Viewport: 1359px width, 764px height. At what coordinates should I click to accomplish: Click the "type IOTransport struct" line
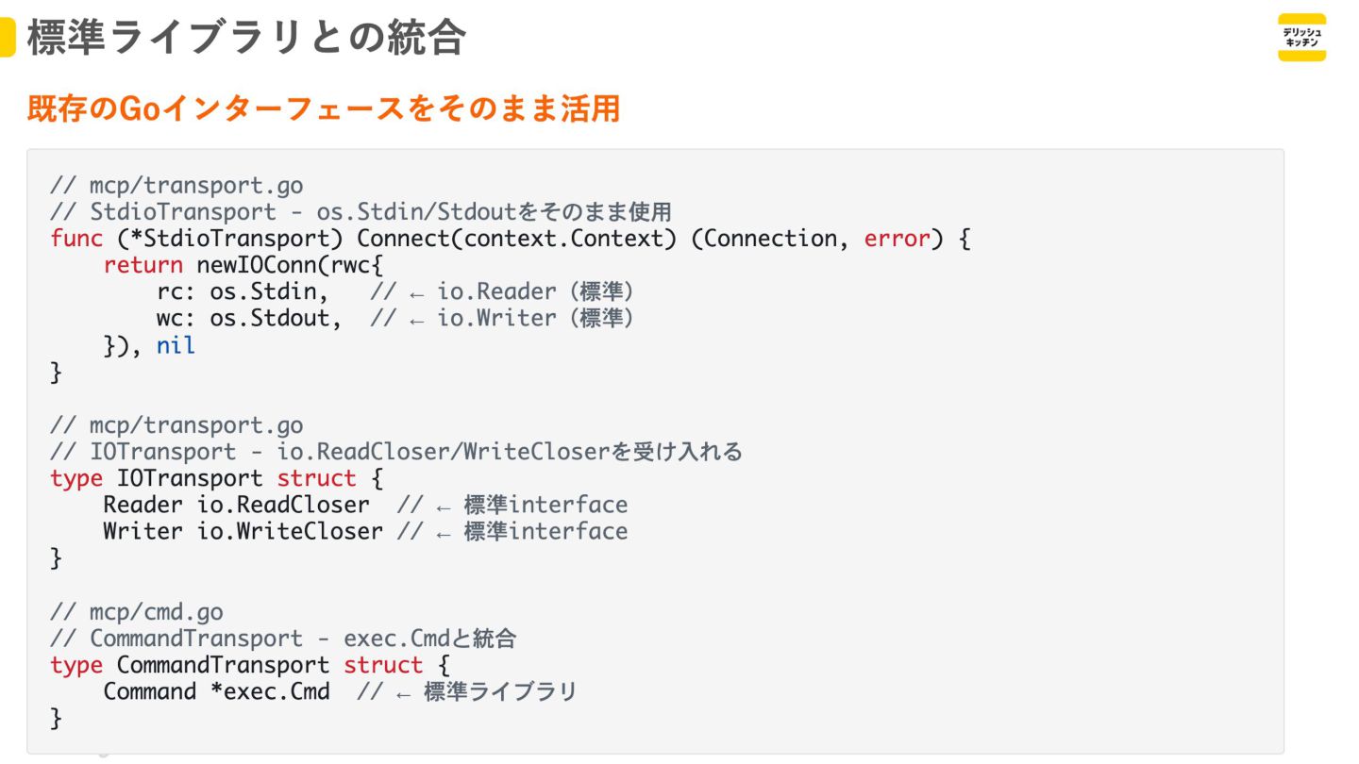click(217, 478)
